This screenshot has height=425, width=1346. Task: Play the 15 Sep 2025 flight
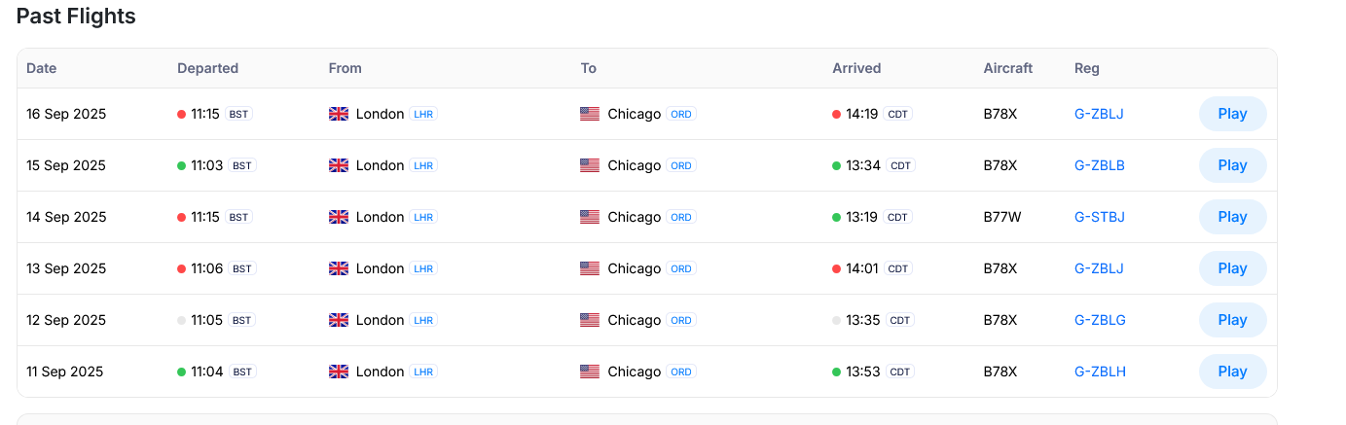[x=1232, y=165]
